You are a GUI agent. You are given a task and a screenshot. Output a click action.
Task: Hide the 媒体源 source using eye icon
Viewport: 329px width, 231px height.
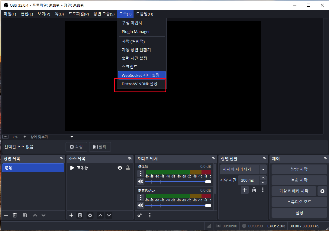[120, 168]
